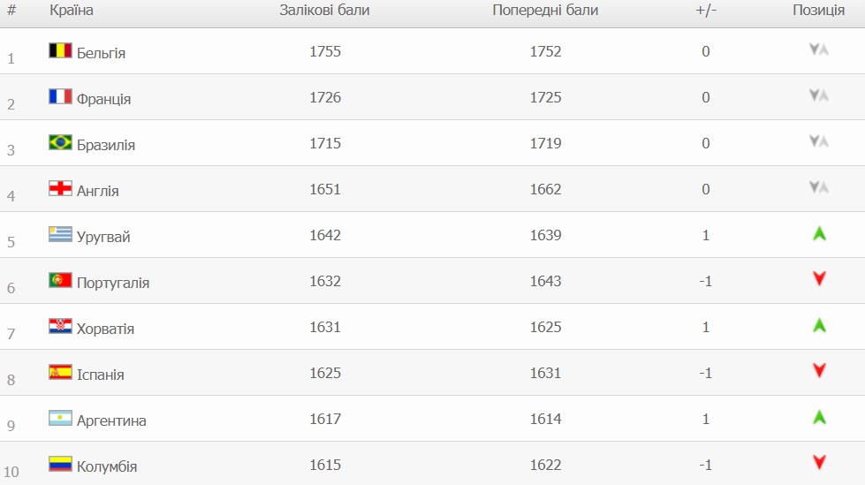Viewport: 865px width, 485px height.
Task: Click the Portugal flag icon
Action: pos(60,280)
